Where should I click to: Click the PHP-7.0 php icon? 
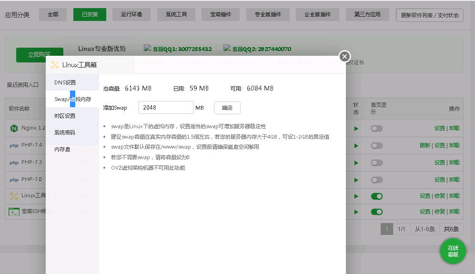[x=14, y=180]
